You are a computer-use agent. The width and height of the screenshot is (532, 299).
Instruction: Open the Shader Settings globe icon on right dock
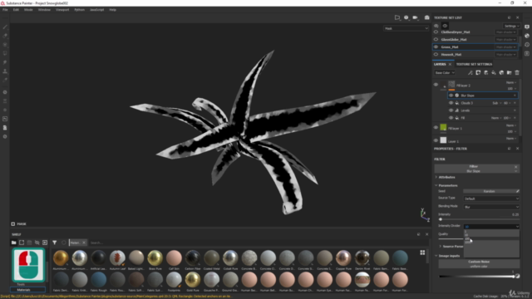tap(527, 36)
